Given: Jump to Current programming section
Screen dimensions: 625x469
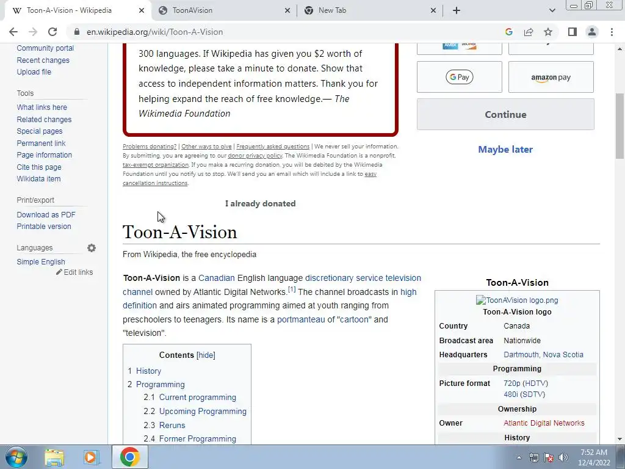Looking at the screenshot, I should pyautogui.click(x=197, y=397).
